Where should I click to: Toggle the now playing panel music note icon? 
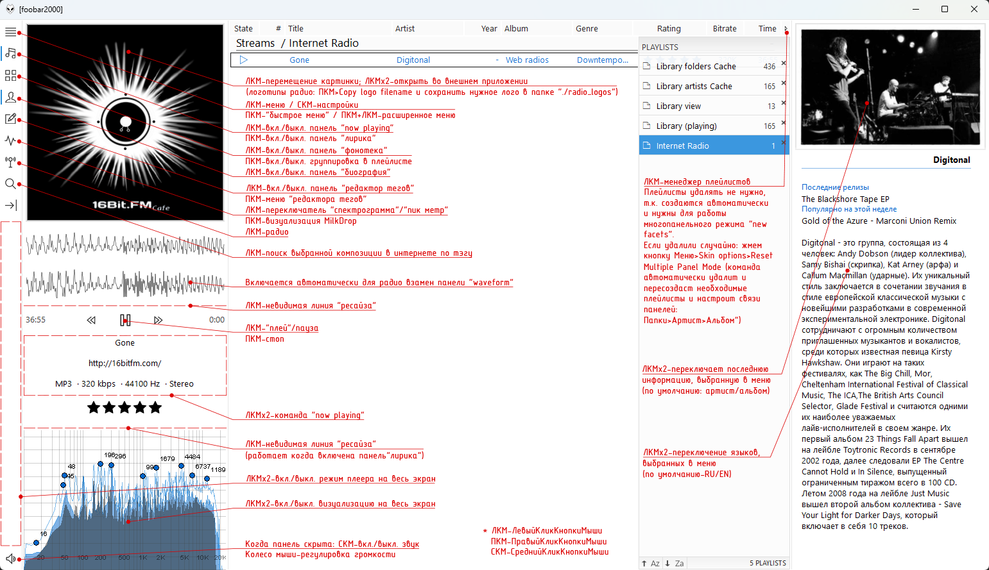click(10, 53)
